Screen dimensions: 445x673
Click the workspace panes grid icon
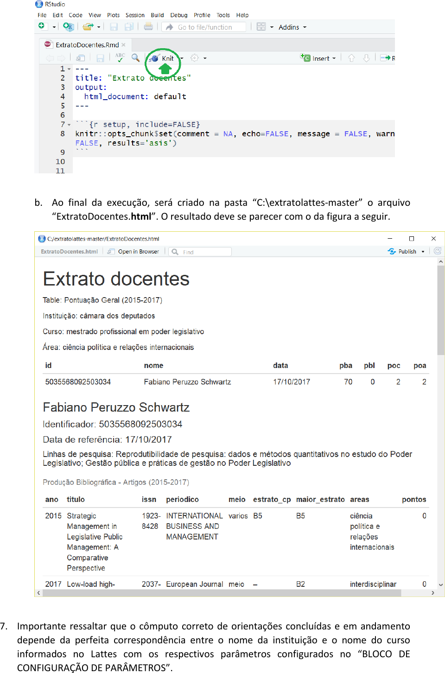point(261,27)
